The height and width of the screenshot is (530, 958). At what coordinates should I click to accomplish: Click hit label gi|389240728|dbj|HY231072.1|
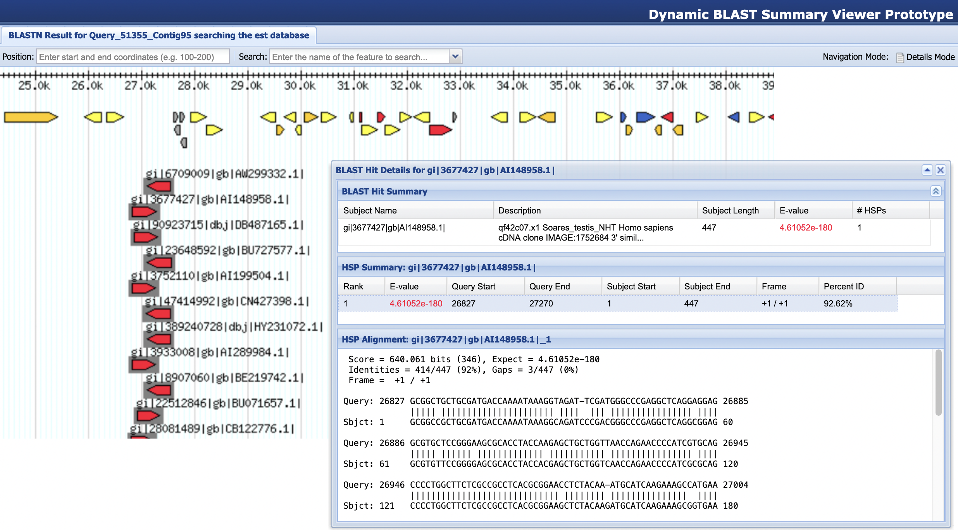234,327
